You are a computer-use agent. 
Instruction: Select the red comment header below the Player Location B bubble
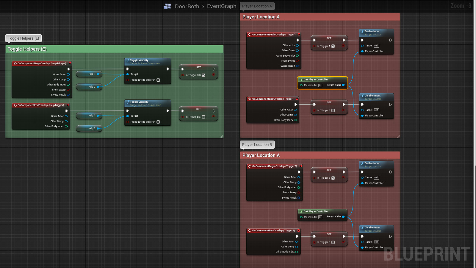[x=320, y=155]
